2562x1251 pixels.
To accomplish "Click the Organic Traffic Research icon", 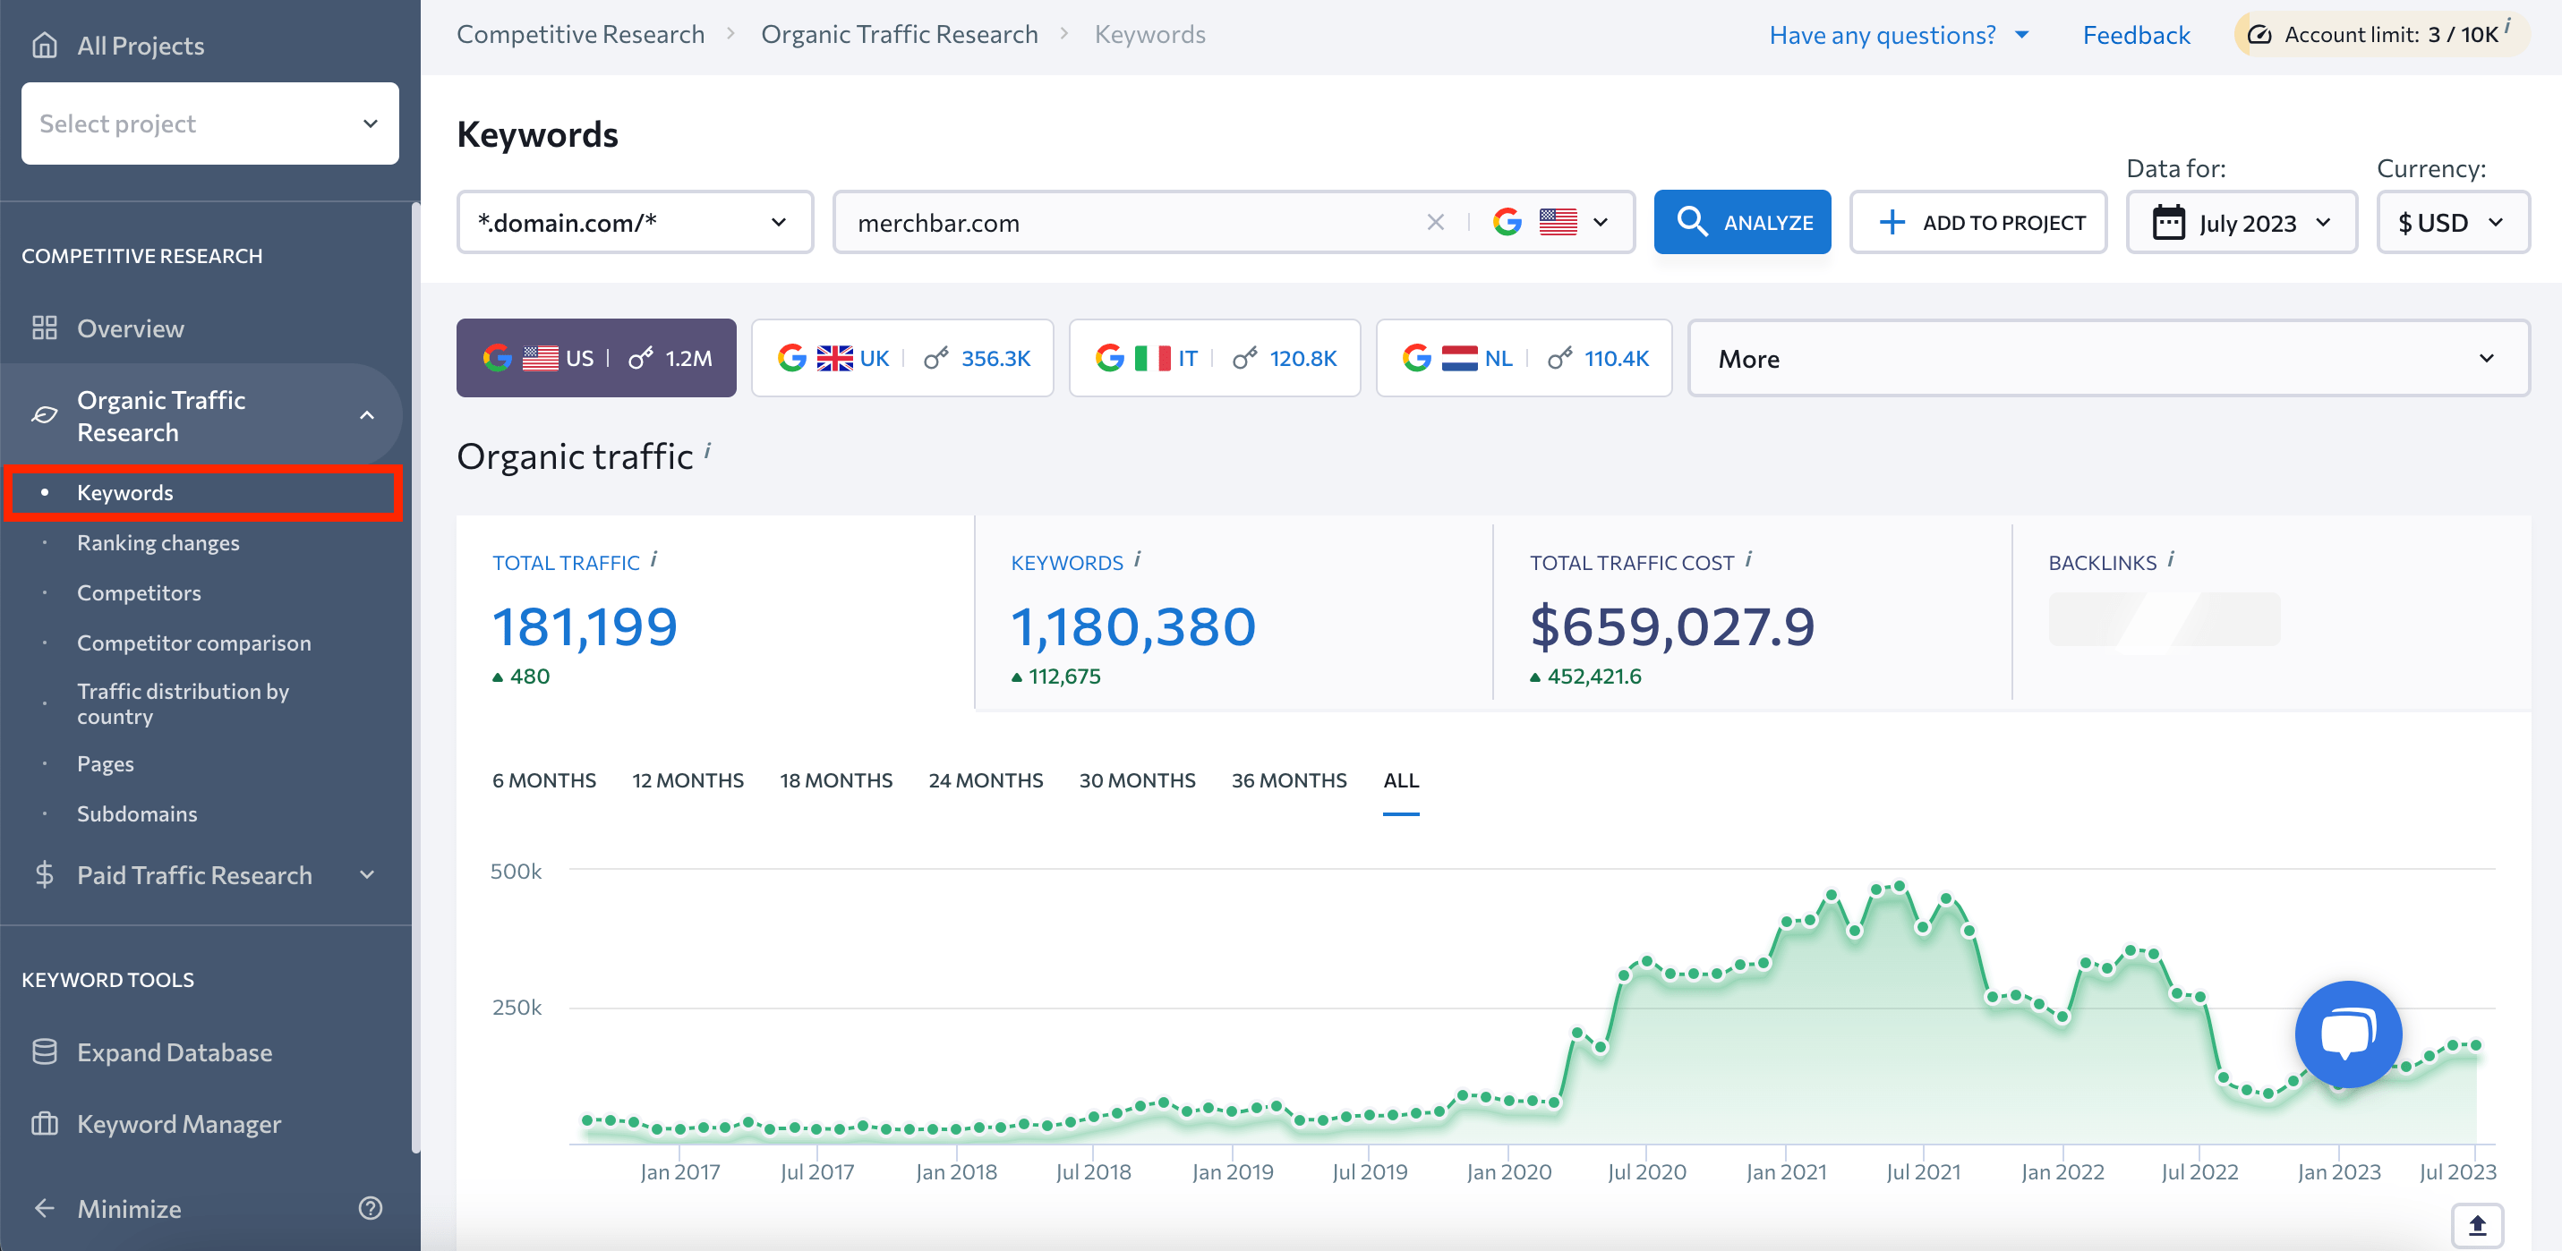I will (44, 413).
